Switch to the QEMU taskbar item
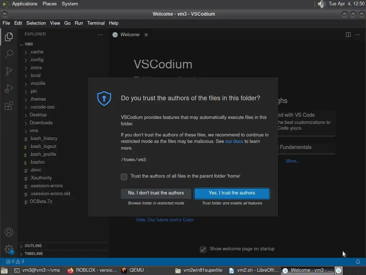Screen dimensions: 366x275 tap(133, 270)
